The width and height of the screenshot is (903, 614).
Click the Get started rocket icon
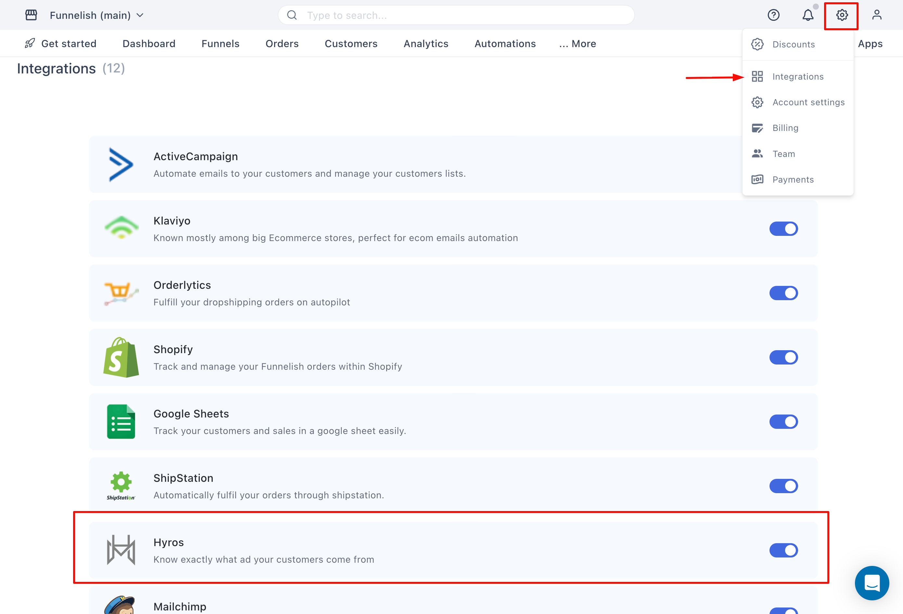[30, 44]
